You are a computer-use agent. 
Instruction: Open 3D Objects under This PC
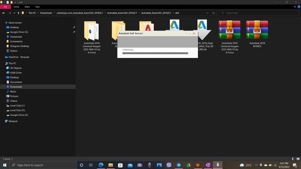coord(16,68)
